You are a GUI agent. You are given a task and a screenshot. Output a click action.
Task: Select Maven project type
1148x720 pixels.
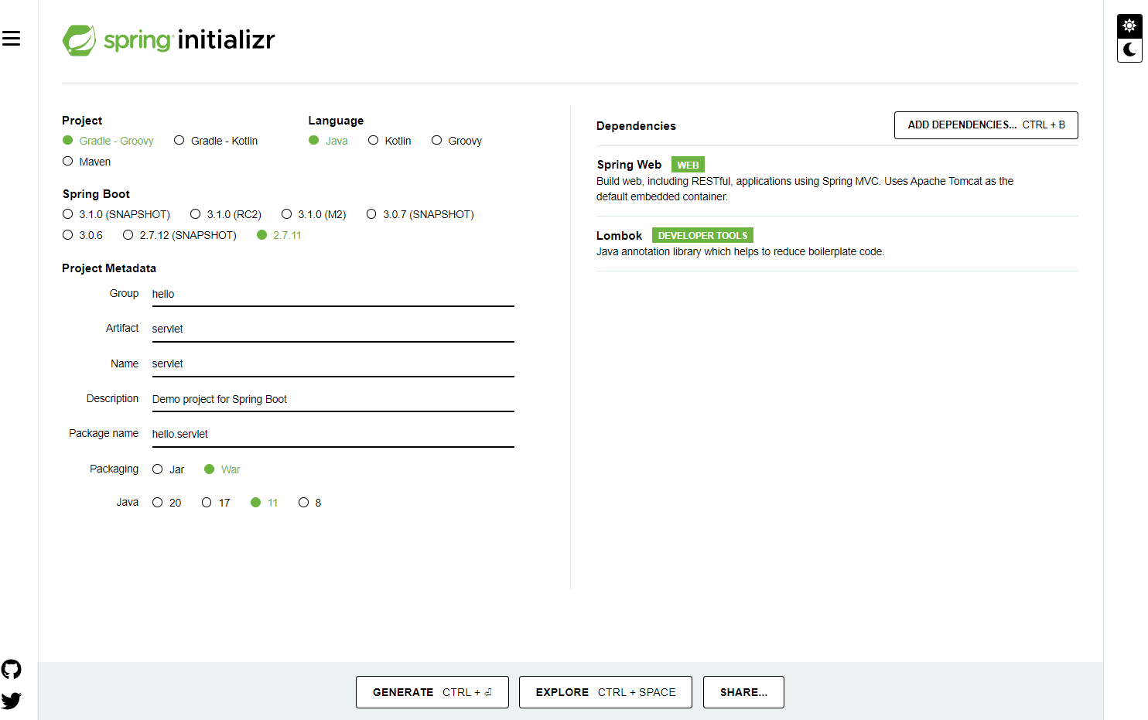tap(87, 162)
